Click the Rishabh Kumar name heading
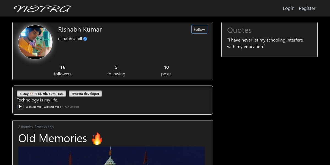The width and height of the screenshot is (330, 165). point(80,29)
